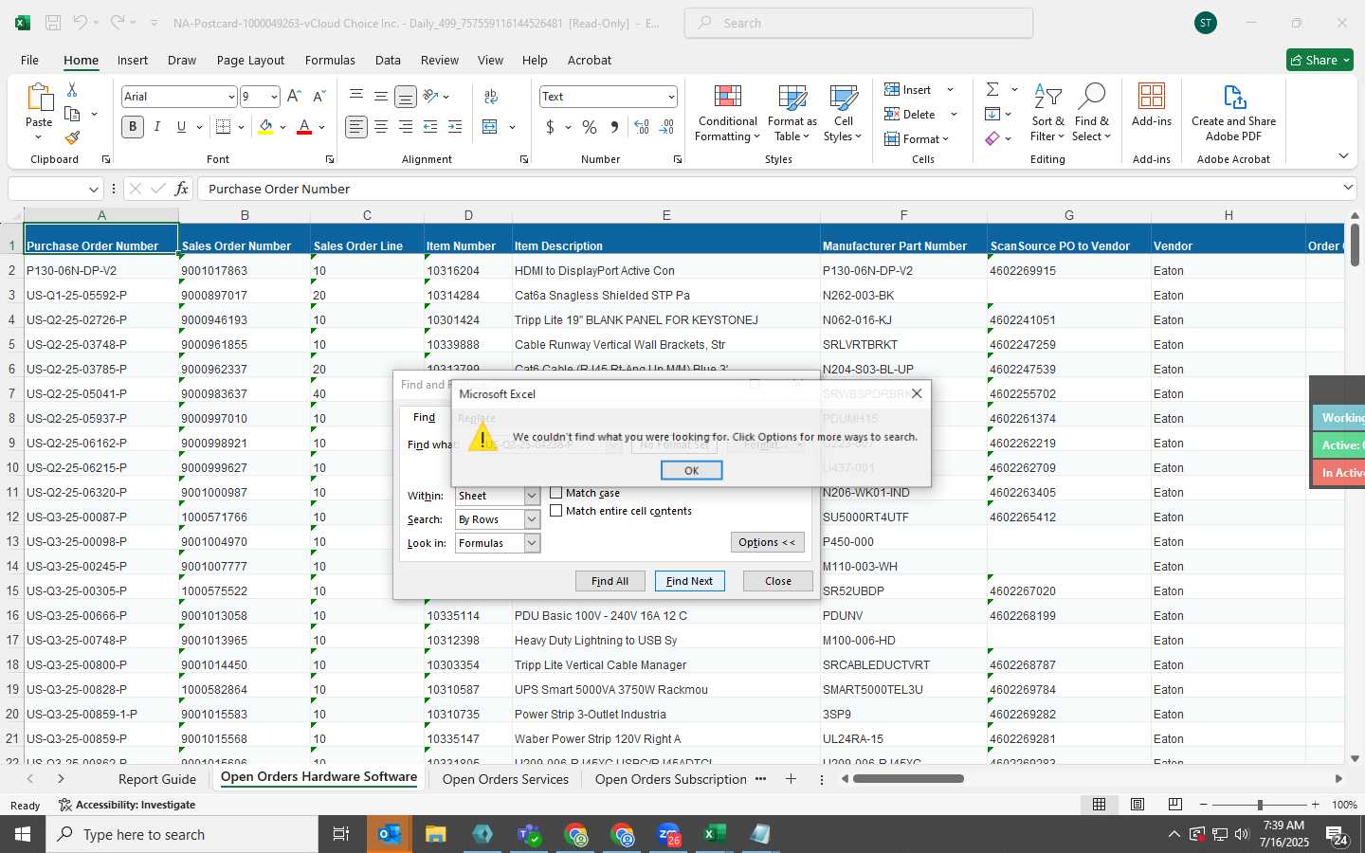Click the Increase Font Size icon
The height and width of the screenshot is (853, 1365).
(x=294, y=97)
